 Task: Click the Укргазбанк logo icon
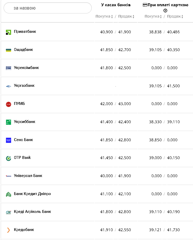(x=9, y=86)
